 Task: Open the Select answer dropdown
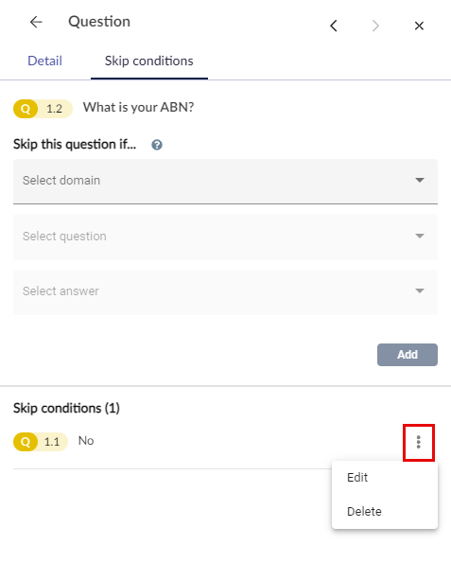click(225, 292)
